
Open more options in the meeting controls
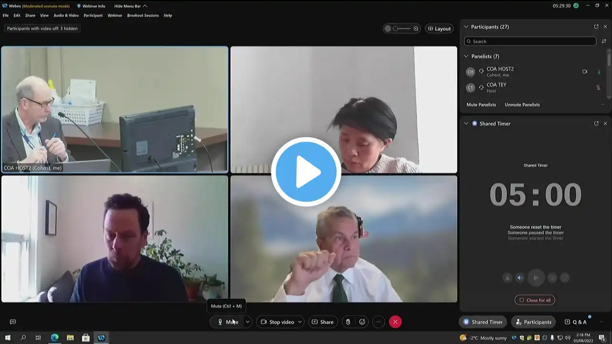(379, 322)
